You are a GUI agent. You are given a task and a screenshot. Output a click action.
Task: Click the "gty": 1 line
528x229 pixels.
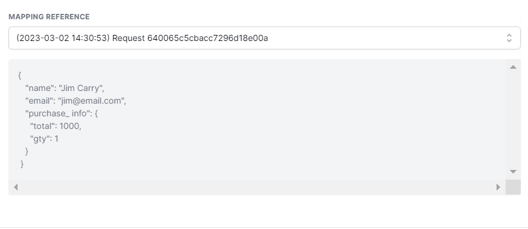point(44,139)
